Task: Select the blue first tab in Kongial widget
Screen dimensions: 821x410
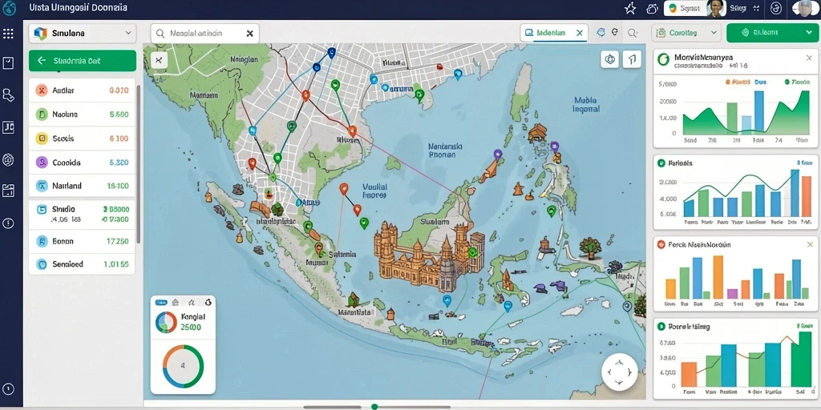Action: (x=161, y=302)
